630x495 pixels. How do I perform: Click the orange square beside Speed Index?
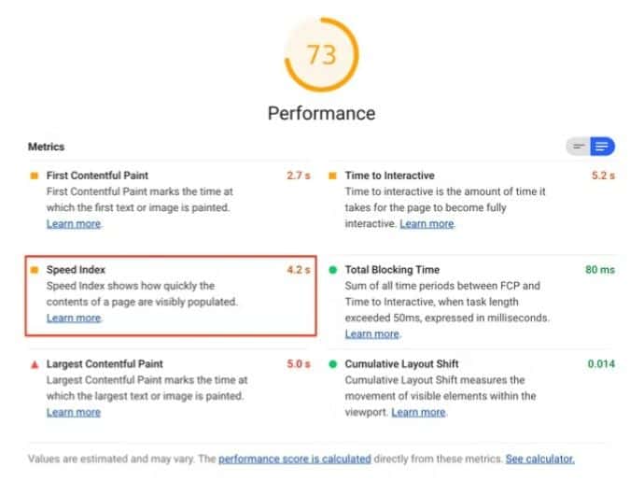click(x=35, y=270)
